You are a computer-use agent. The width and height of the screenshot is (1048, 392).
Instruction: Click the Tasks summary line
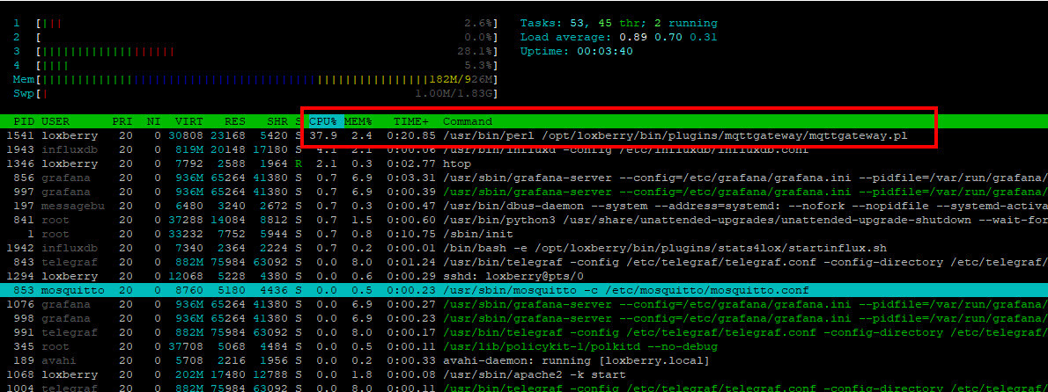point(618,24)
